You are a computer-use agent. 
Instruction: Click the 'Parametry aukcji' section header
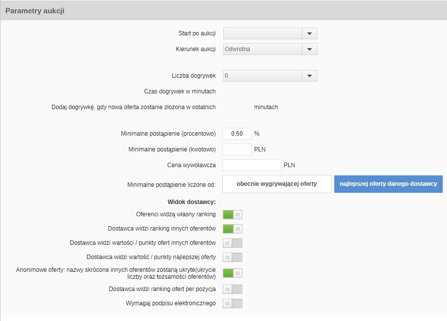click(x=35, y=11)
